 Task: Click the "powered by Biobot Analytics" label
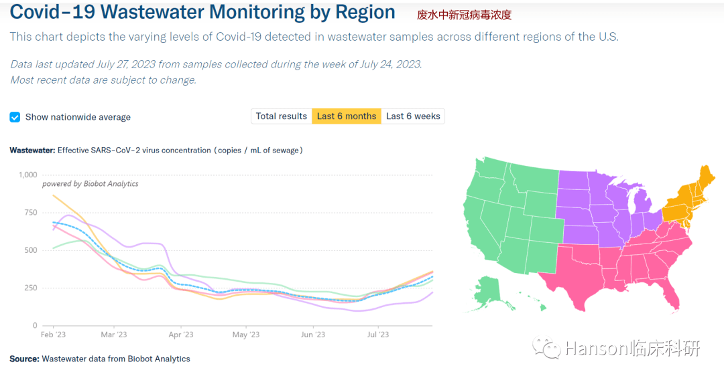90,184
